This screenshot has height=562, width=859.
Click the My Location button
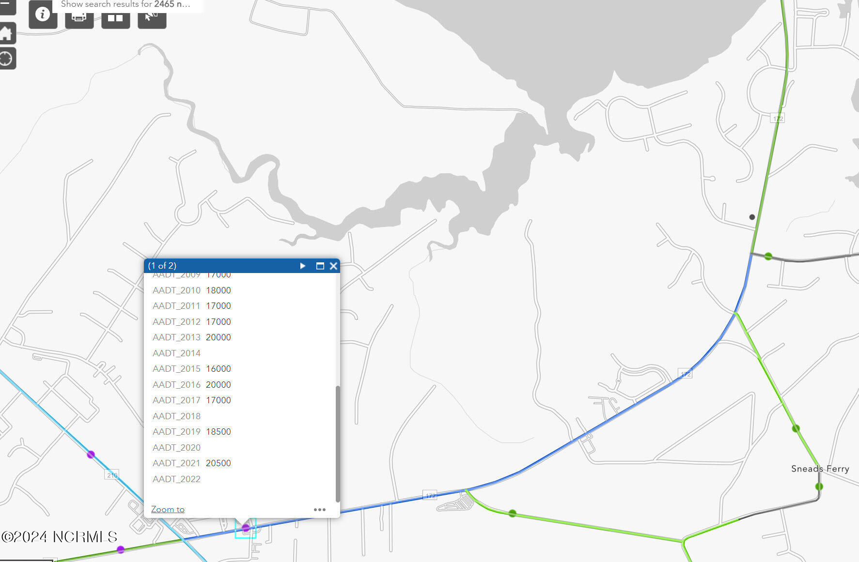7,59
